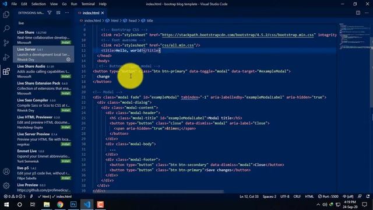Open the head breadcrumb dropdown
Viewport: 373px width, 210px height.
[x=130, y=21]
